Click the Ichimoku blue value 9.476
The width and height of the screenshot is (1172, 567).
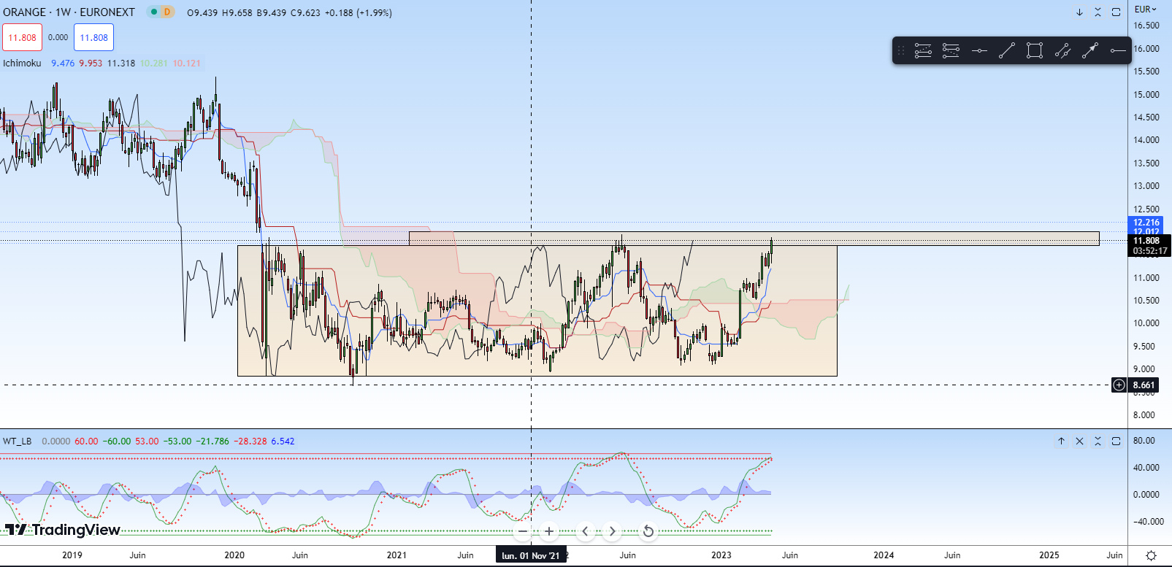coord(63,63)
